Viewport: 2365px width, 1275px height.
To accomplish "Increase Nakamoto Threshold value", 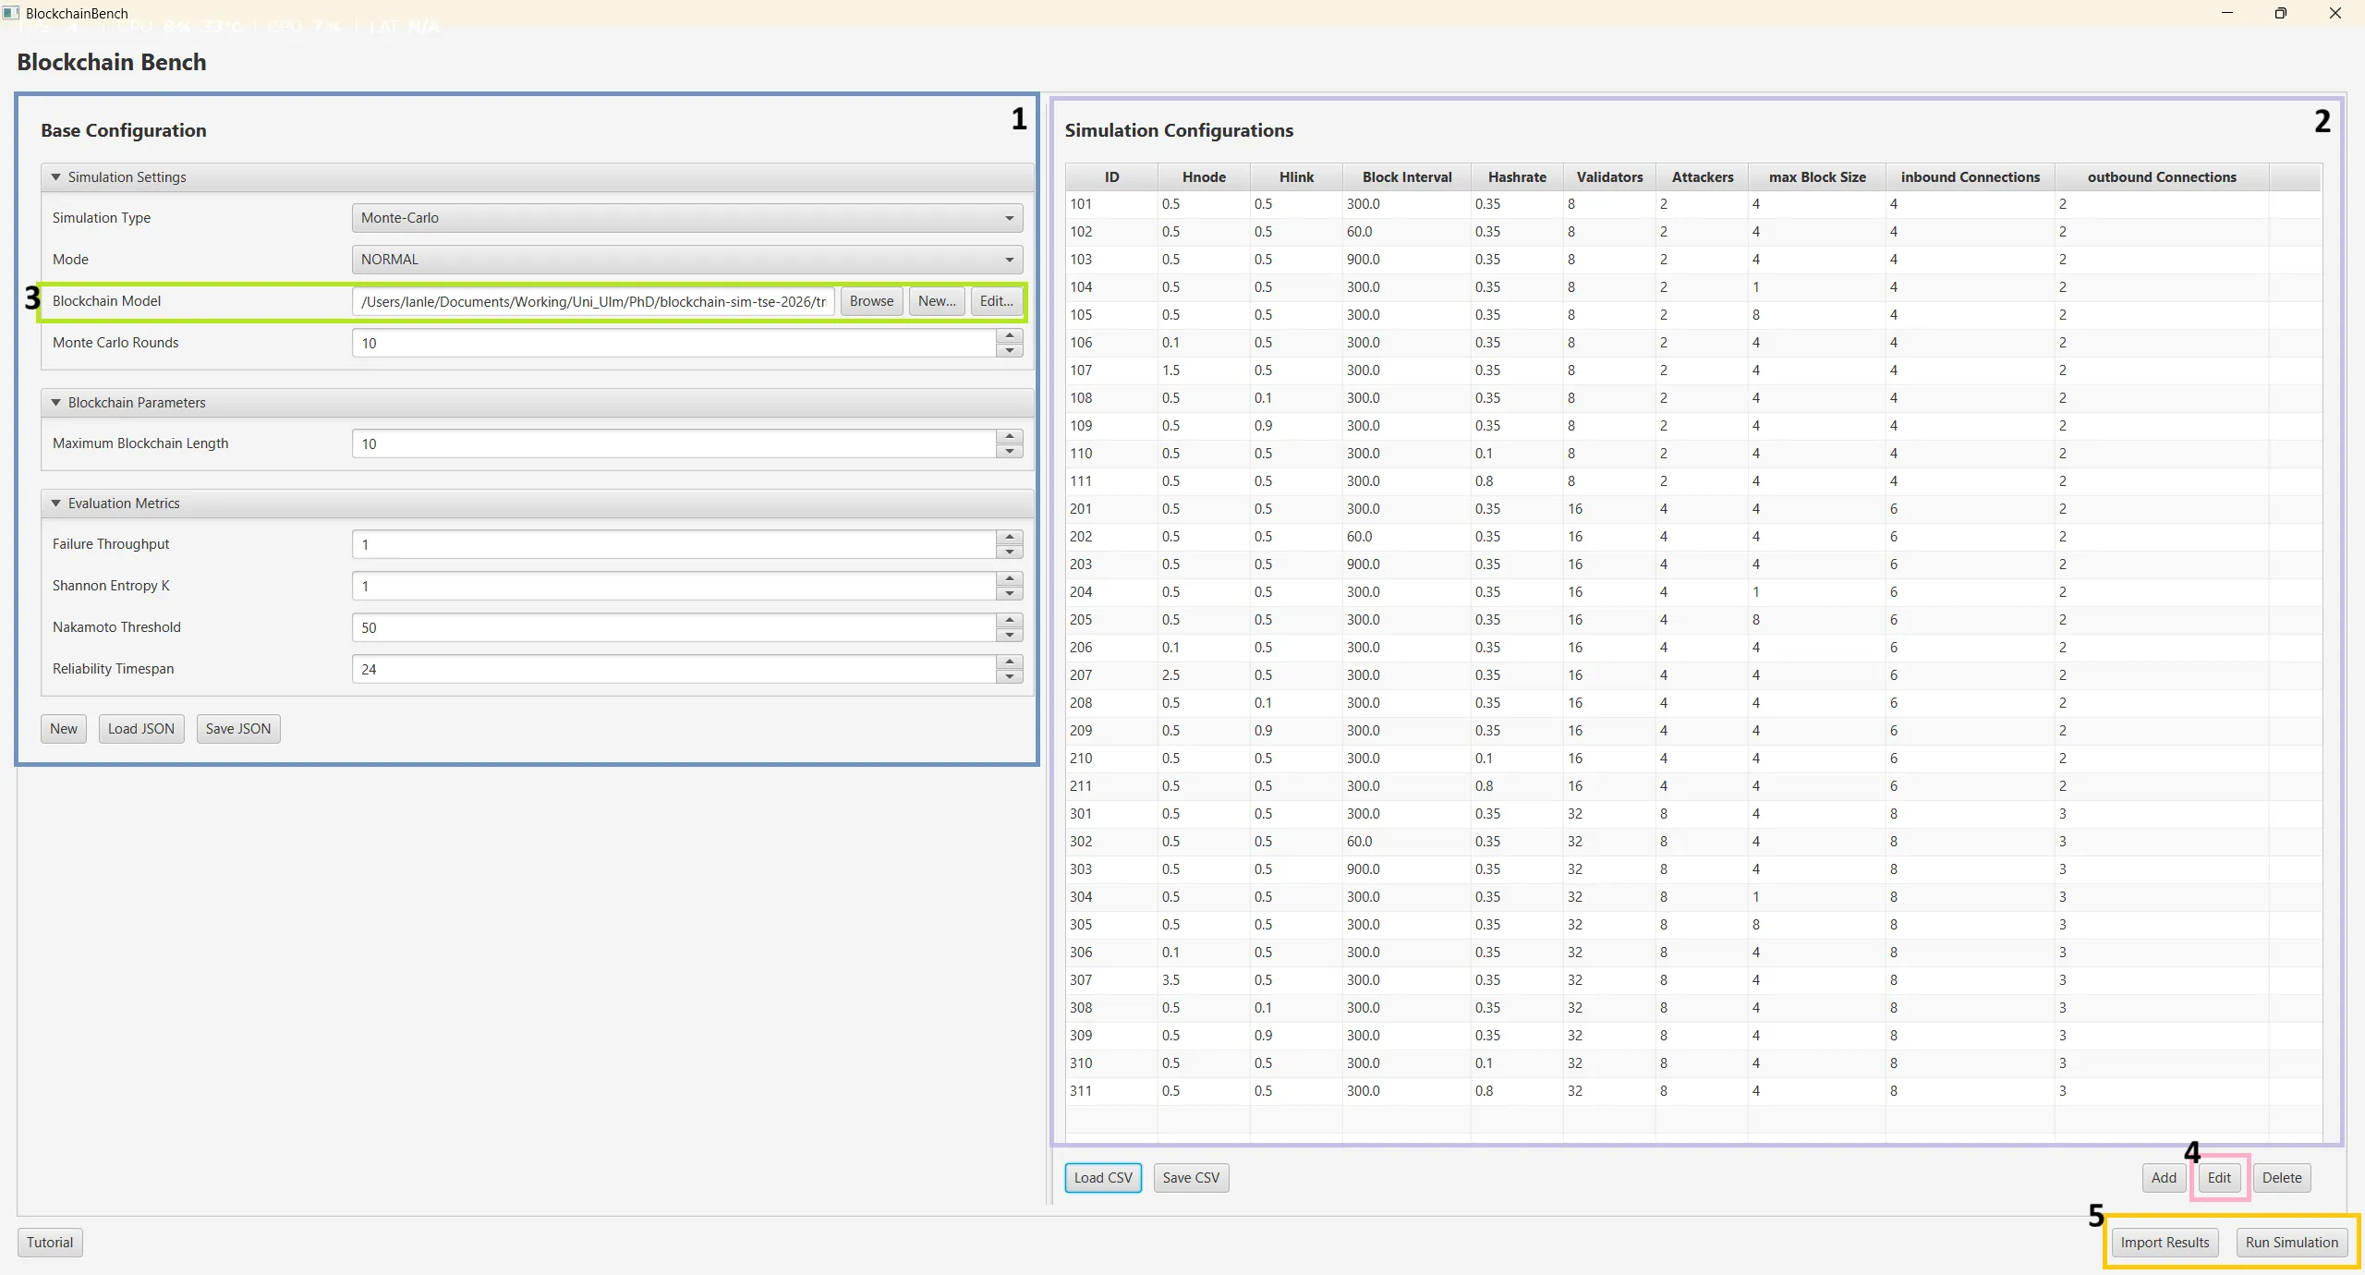I will pyautogui.click(x=1010, y=621).
